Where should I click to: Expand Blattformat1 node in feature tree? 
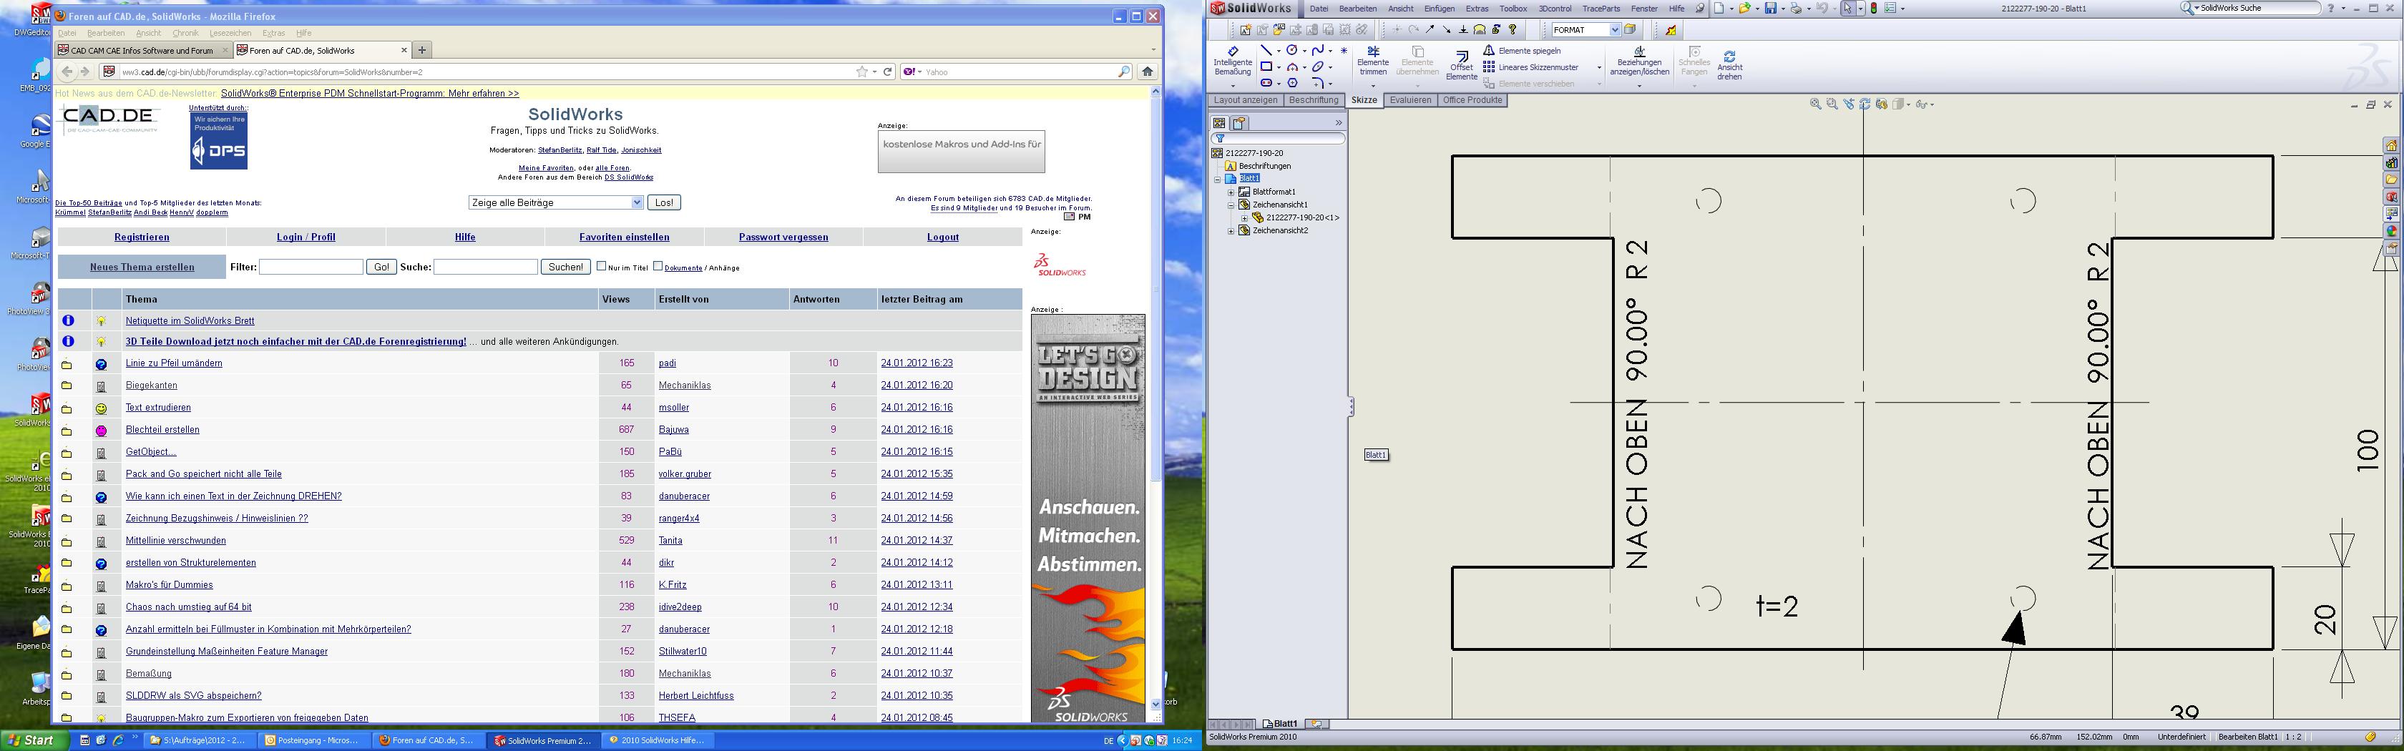1231,192
